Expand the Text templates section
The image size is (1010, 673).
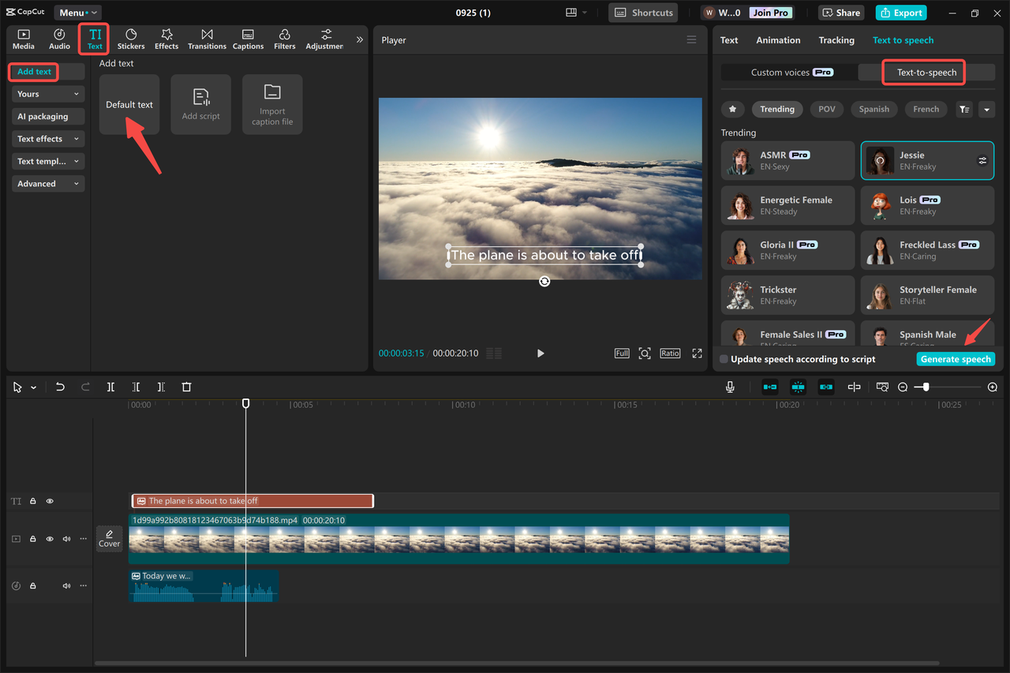[47, 161]
